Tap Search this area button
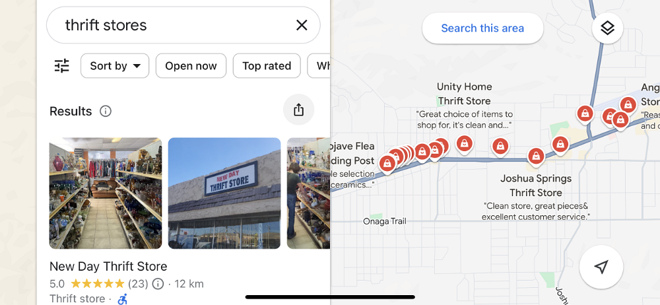This screenshot has height=305, width=660. 482,28
